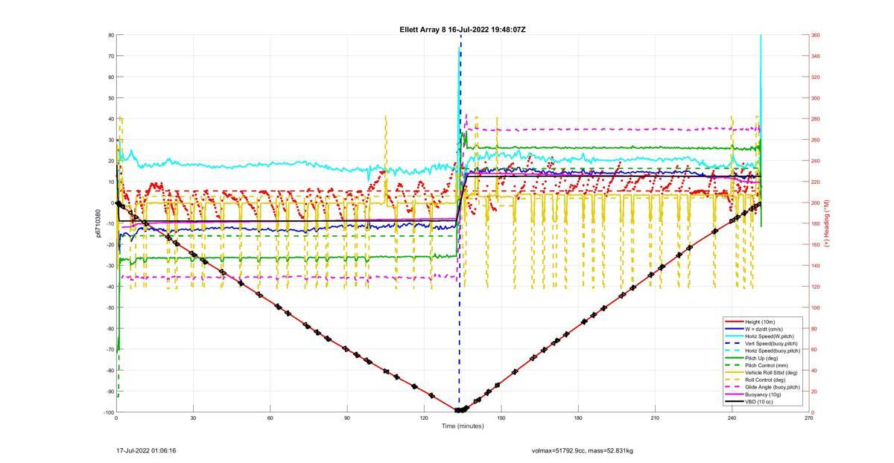The image size is (894, 463).
Task: Click the plot title 'Ellett Array 8 16-Jul-2022 19:48:07Z'
Action: pyautogui.click(x=463, y=30)
